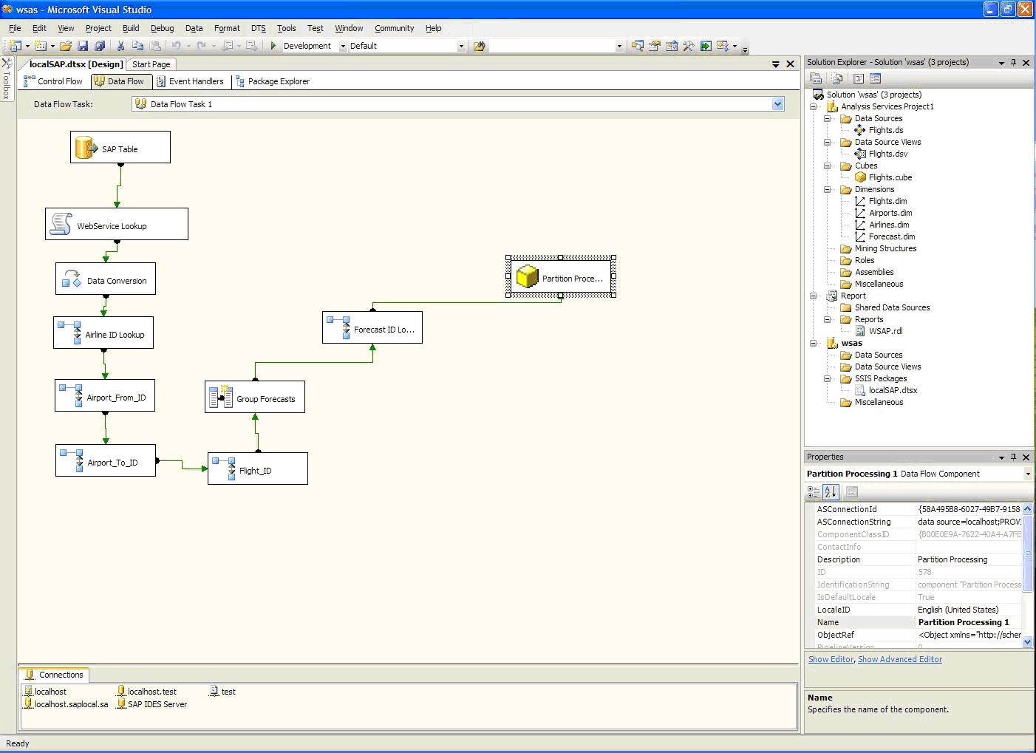The height and width of the screenshot is (753, 1036).
Task: Toggle auto-hide pin on Properties panel
Action: (1013, 457)
